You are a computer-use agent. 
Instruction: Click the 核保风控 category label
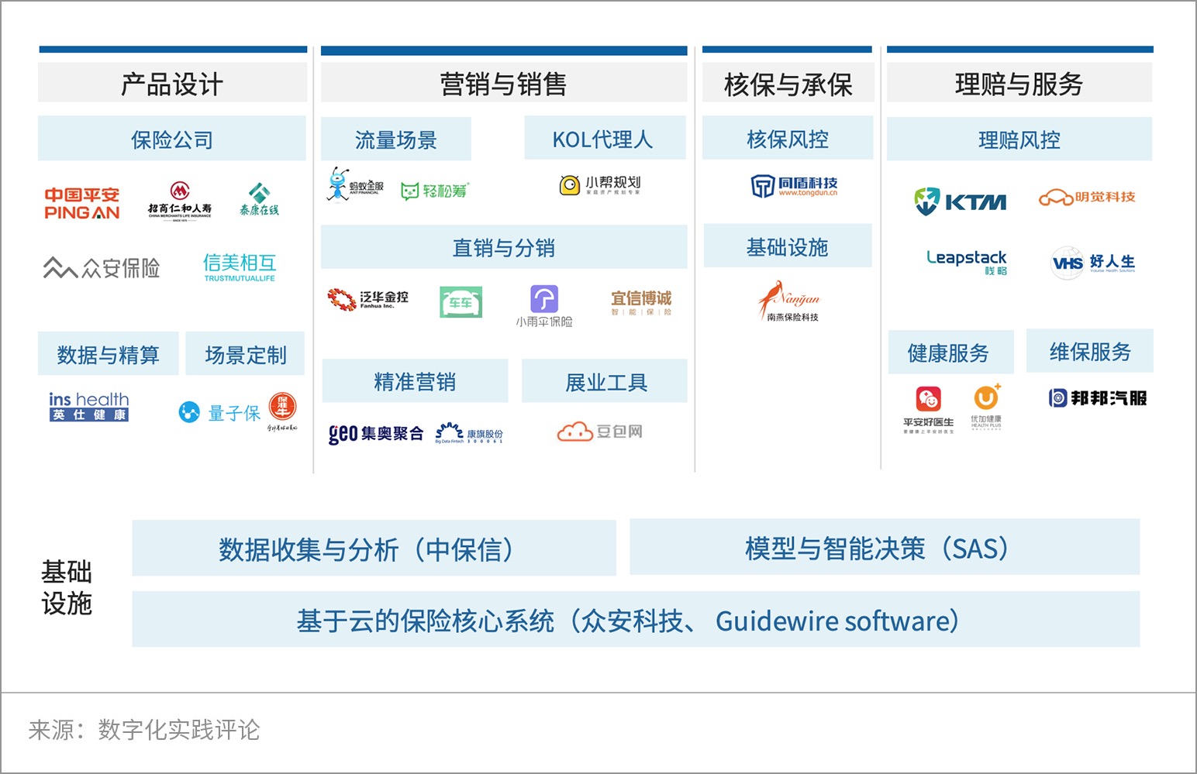(x=788, y=139)
